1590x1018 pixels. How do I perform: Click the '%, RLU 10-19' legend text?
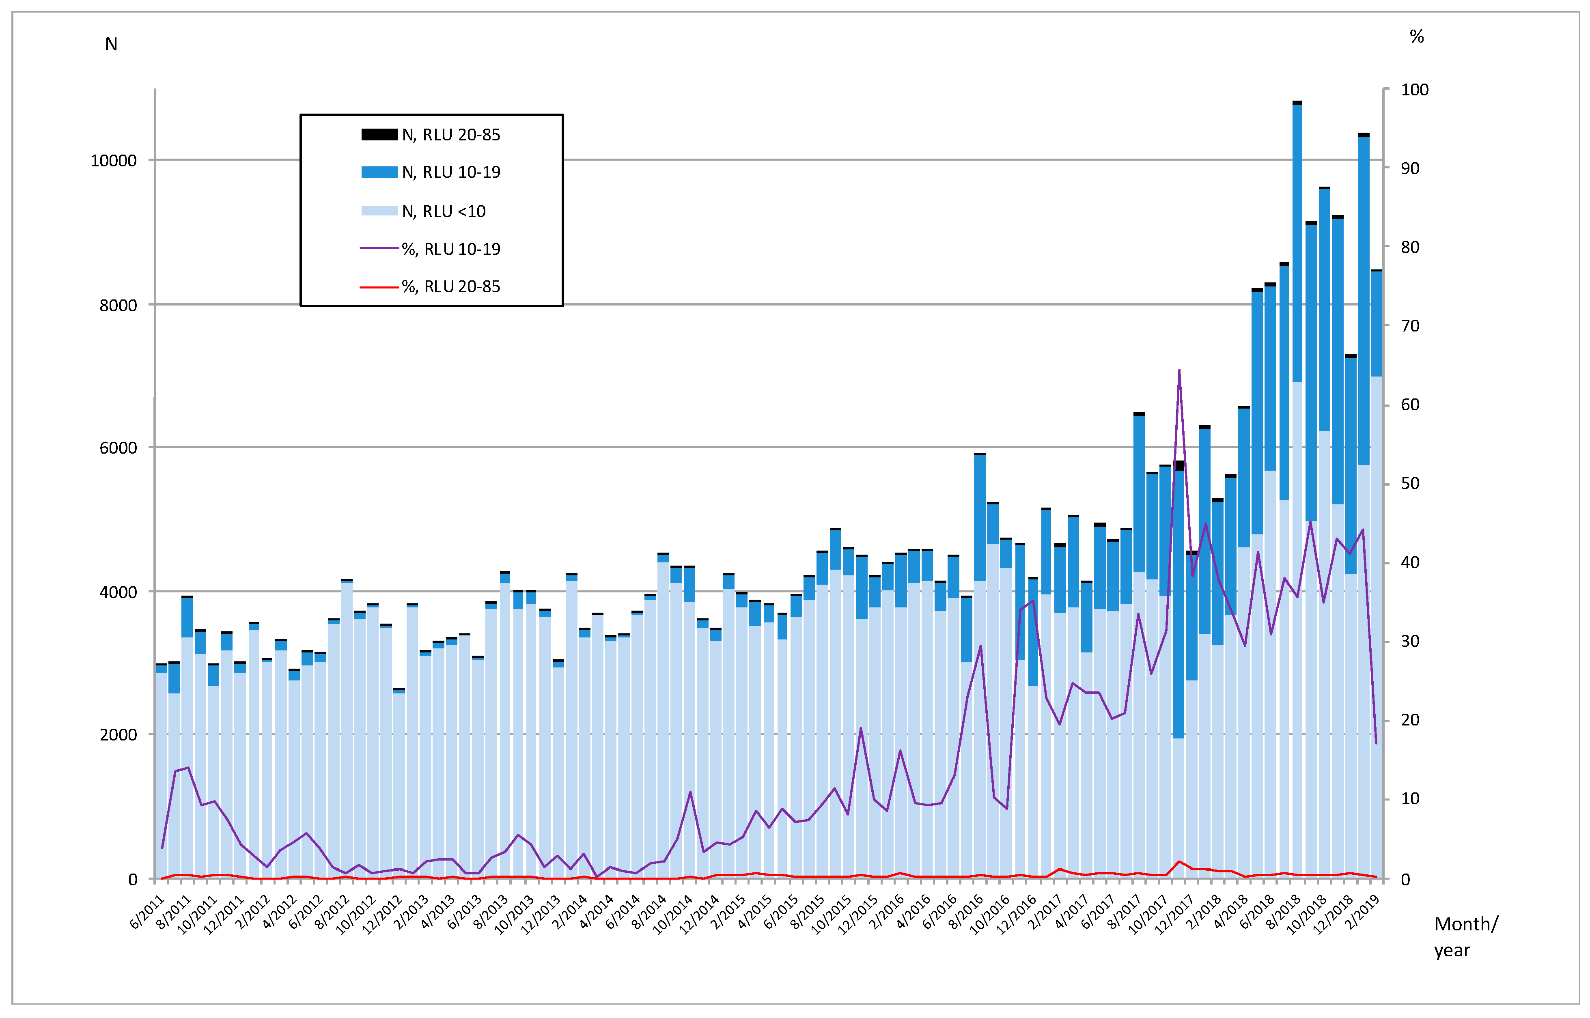451,249
